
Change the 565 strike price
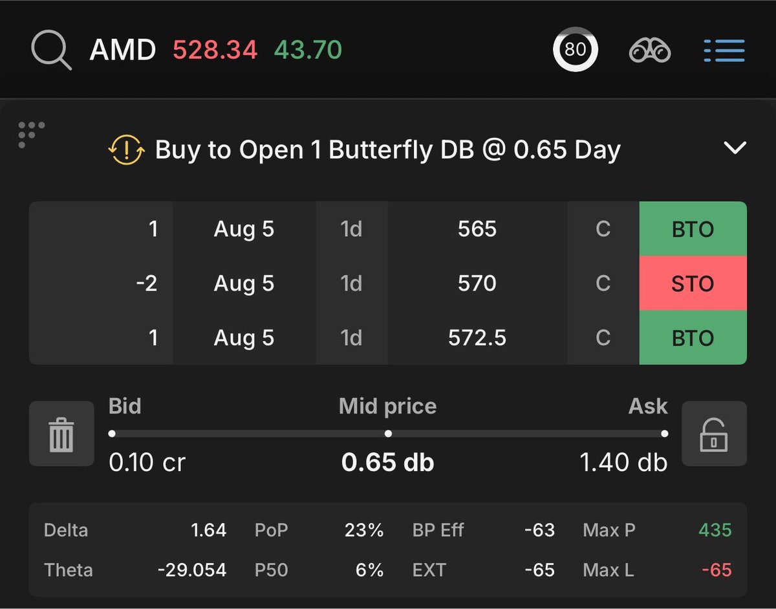[x=477, y=229]
